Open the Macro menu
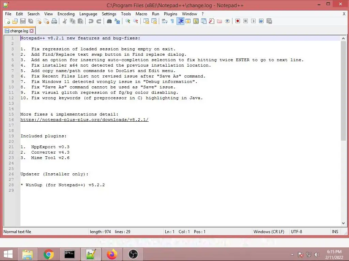Viewport: 349px width, 261px height. 141,14
